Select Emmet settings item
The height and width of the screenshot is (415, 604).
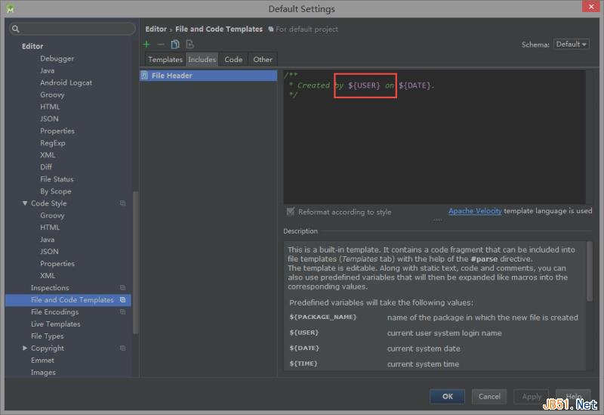[x=42, y=361]
